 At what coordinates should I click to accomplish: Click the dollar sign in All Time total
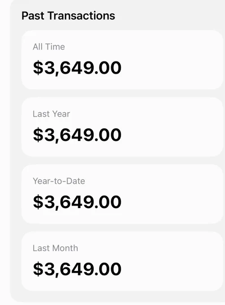[38, 67]
